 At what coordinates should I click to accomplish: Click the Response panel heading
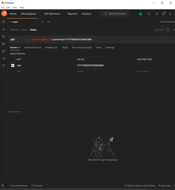click(14, 112)
